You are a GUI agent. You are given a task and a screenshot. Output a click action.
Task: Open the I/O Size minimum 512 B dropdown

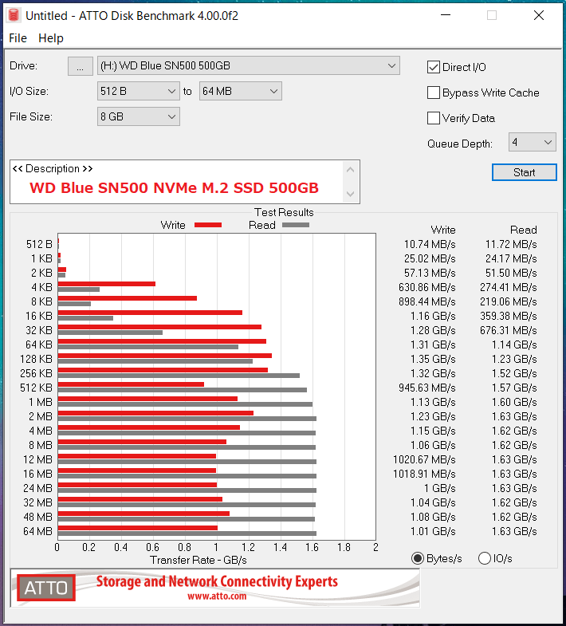point(139,92)
